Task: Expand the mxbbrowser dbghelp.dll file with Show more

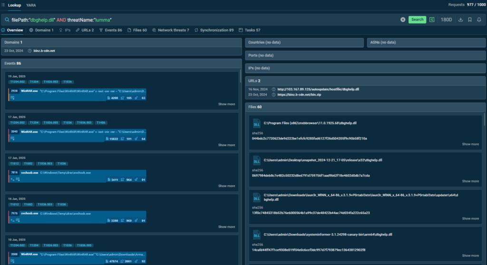Action: (x=470, y=144)
